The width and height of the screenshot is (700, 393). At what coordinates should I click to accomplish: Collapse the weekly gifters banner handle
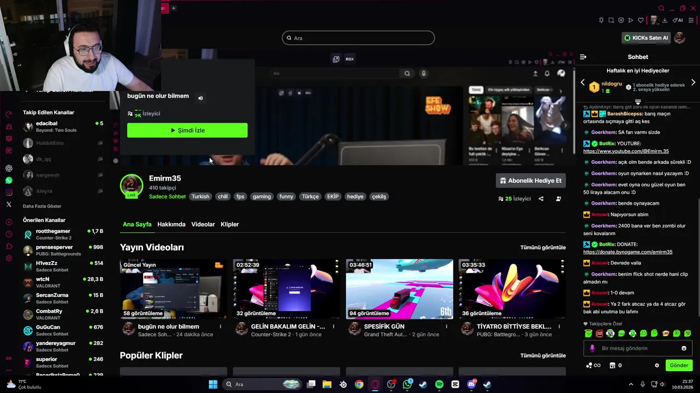[638, 102]
